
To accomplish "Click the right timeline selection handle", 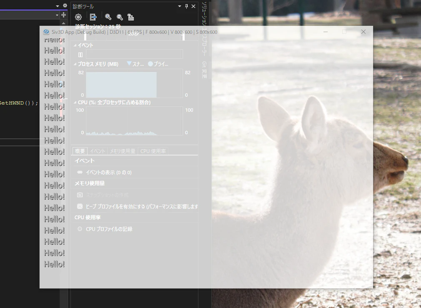I will [184, 36].
